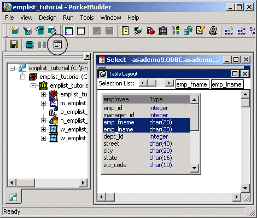The width and height of the screenshot is (257, 218).
Task: Toggle the System Tree toolbar button
Action: click(68, 31)
